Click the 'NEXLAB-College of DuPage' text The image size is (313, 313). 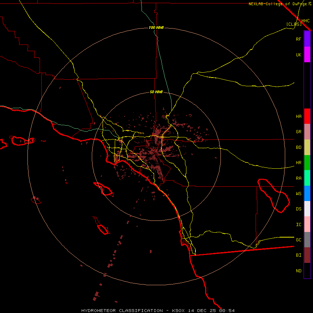278,4
